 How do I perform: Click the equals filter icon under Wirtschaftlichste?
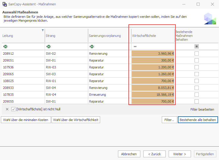(x=135, y=46)
